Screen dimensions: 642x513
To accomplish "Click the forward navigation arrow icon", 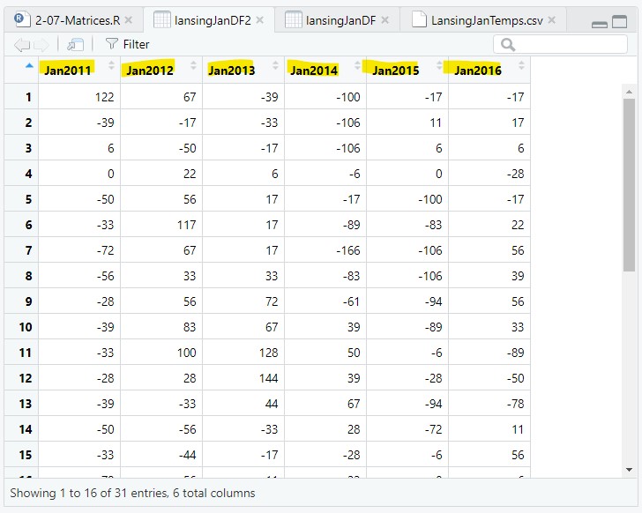I will pos(41,45).
